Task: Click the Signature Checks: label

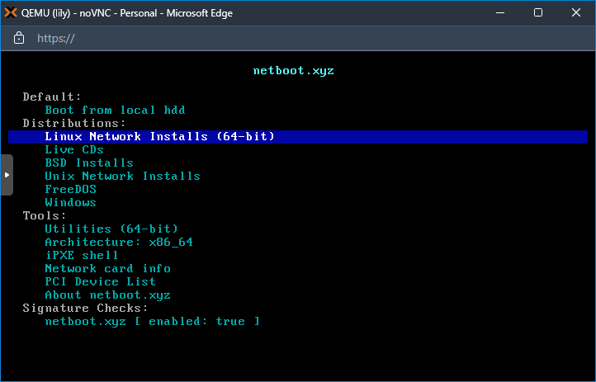Action: 85,308
